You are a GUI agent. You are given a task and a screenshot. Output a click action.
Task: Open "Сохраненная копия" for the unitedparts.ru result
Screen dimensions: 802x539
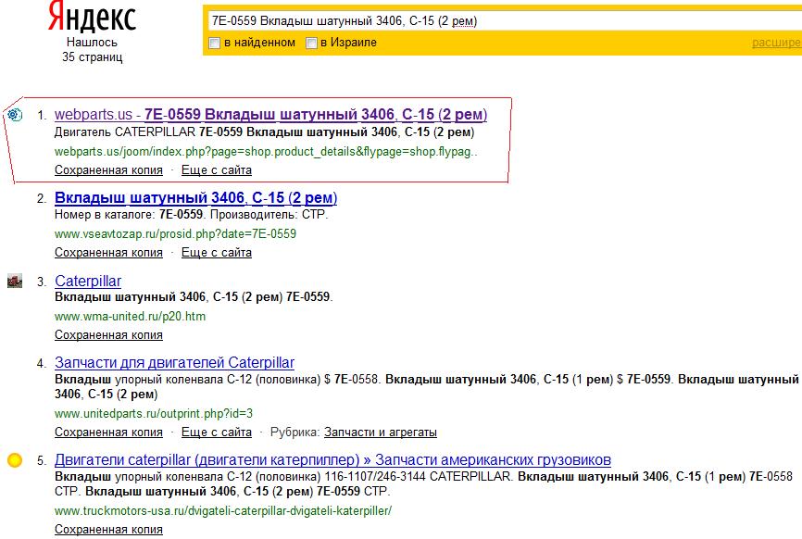[108, 432]
